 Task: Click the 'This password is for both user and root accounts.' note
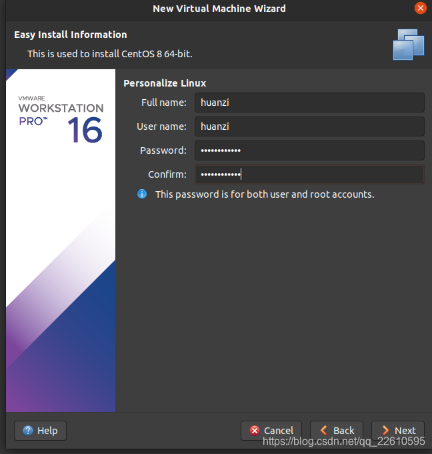point(265,194)
